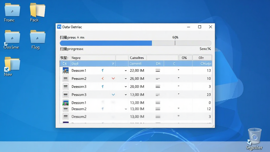
Task: Open the New shortcut folder on desktop
Action: coord(12,64)
